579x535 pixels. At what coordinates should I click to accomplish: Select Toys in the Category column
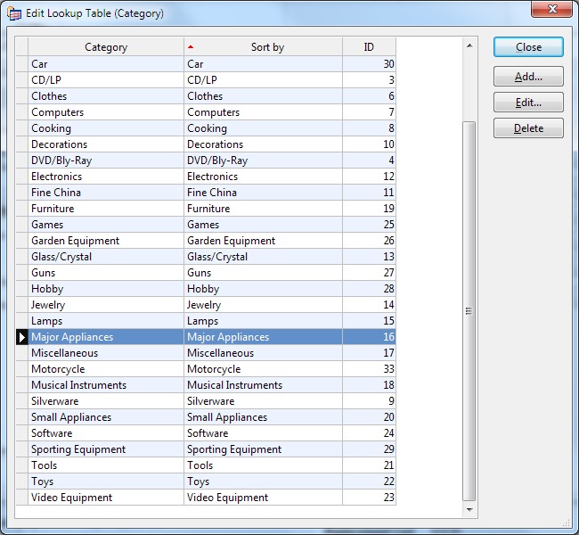pyautogui.click(x=106, y=481)
